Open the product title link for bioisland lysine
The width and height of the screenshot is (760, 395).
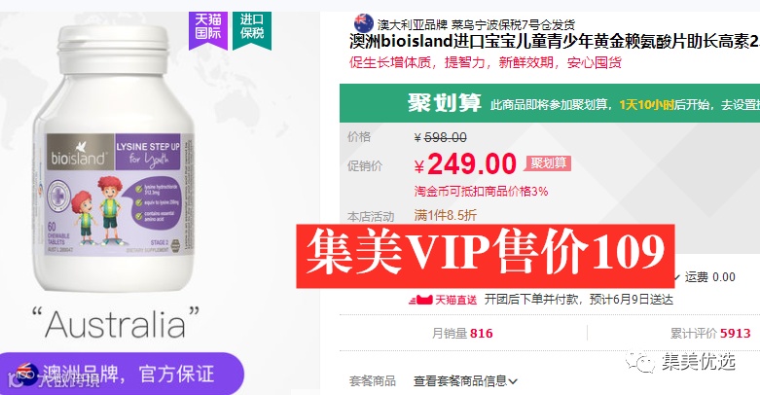[554, 42]
